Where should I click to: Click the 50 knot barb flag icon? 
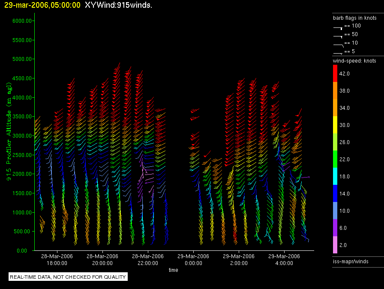338,36
